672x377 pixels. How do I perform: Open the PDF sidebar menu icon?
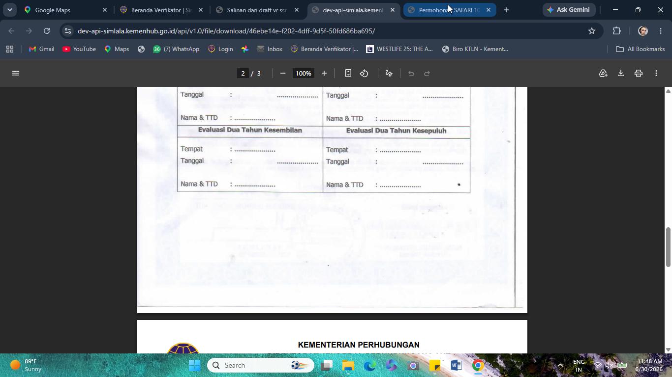tap(16, 73)
